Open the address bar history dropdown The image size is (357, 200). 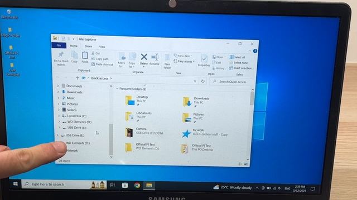(x=195, y=81)
